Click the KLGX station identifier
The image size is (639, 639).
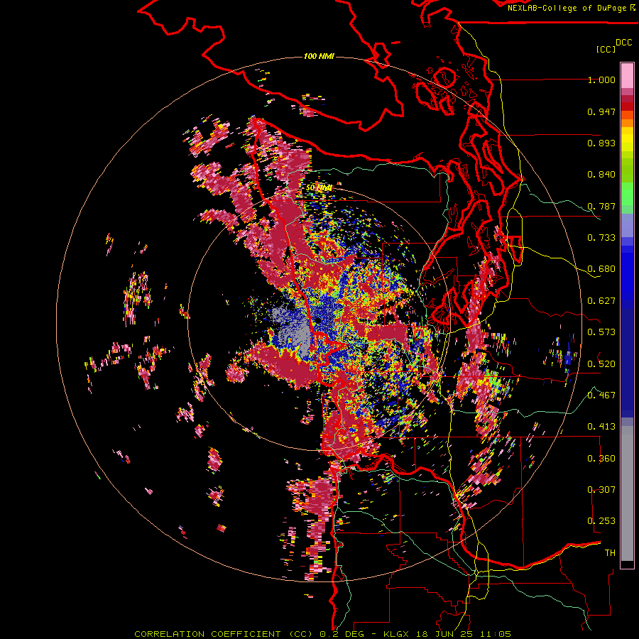click(397, 634)
